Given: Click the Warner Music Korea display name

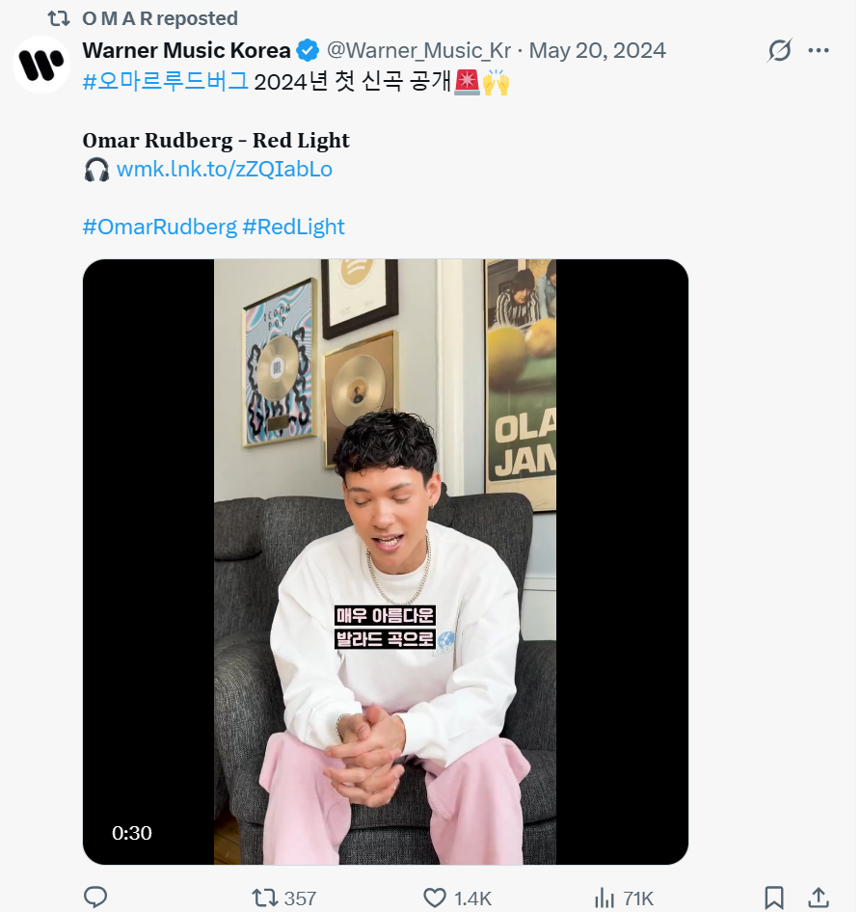Looking at the screenshot, I should click(x=186, y=50).
